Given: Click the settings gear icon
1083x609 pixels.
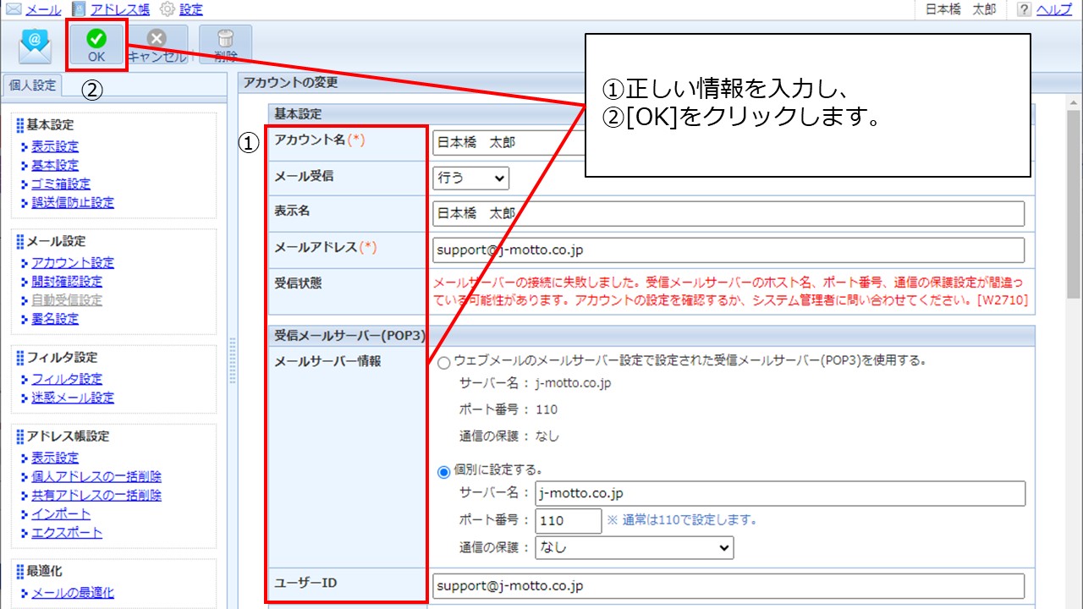Looking at the screenshot, I should tap(168, 9).
